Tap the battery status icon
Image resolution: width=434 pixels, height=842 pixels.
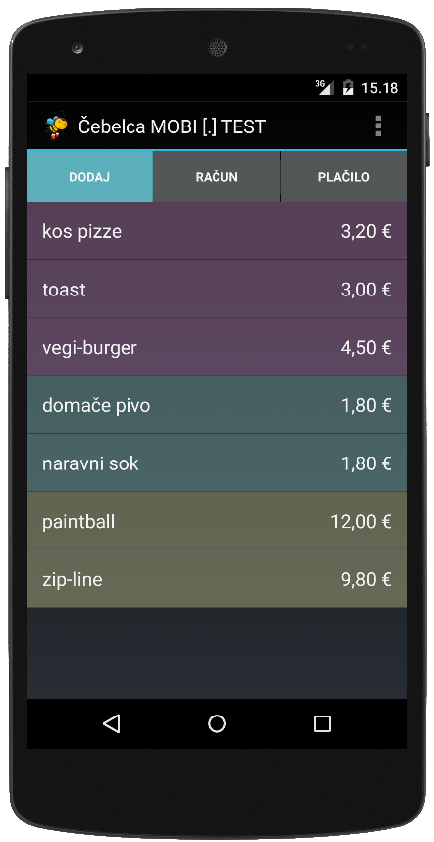pyautogui.click(x=348, y=87)
